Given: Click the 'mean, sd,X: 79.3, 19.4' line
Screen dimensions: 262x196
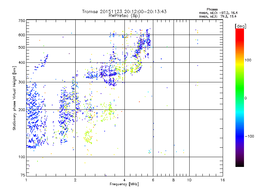Looking at the screenshot, I should [x=218, y=16].
